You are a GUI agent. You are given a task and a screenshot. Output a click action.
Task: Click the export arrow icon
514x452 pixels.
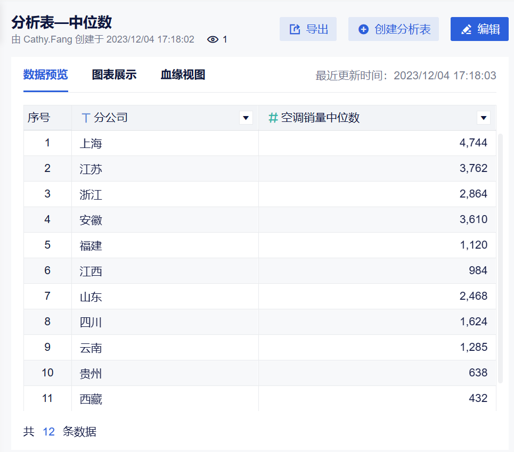coord(295,29)
